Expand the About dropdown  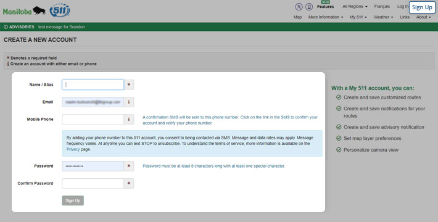tap(423, 17)
